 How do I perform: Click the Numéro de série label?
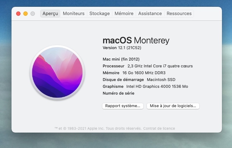(119, 93)
